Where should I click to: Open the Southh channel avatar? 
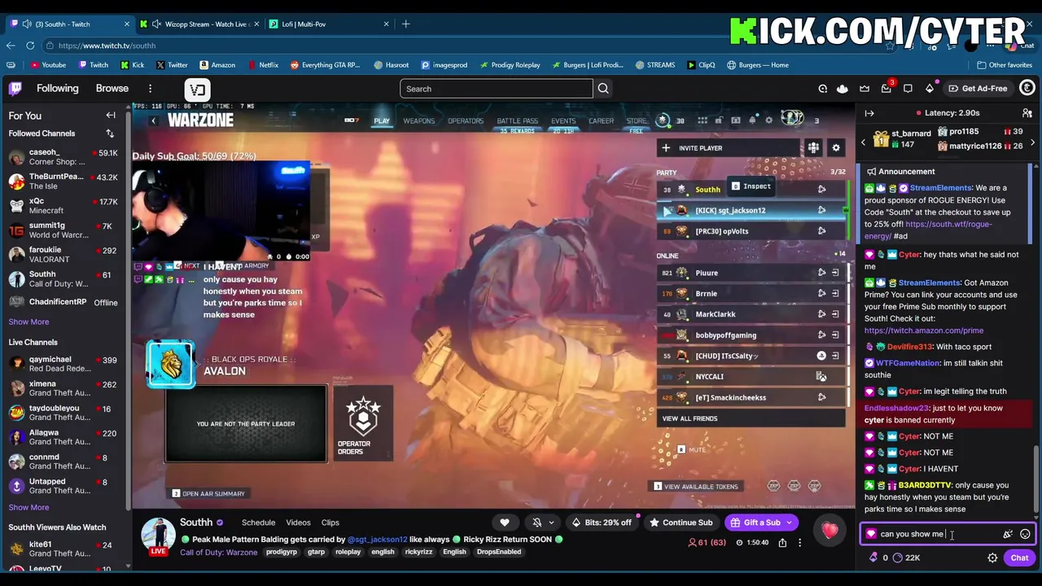(x=158, y=535)
